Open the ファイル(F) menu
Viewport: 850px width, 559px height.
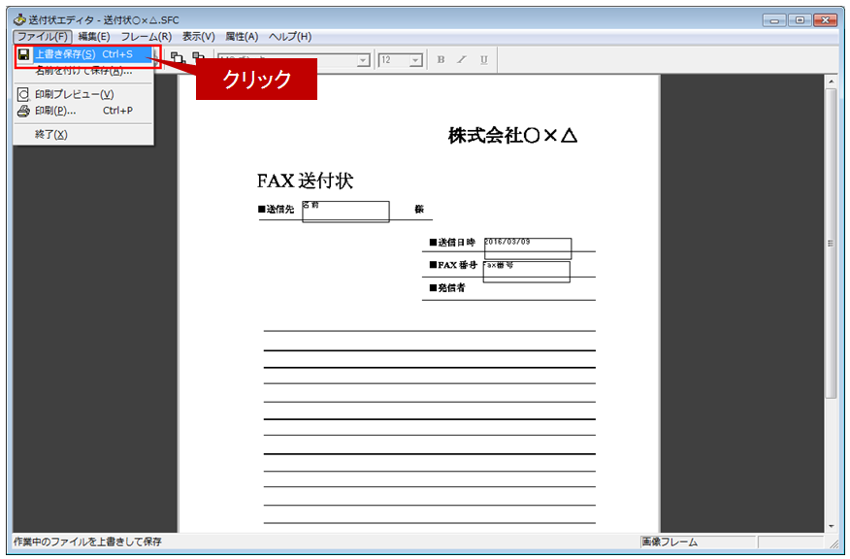pos(43,36)
